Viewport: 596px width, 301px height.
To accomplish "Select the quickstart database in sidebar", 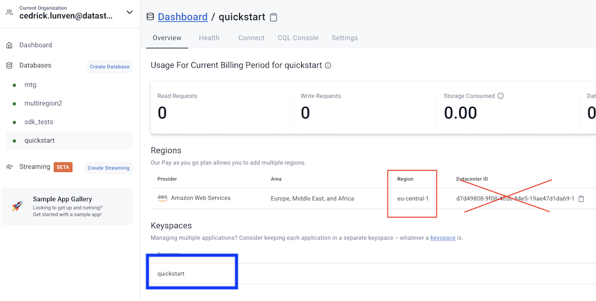I will tap(70, 140).
